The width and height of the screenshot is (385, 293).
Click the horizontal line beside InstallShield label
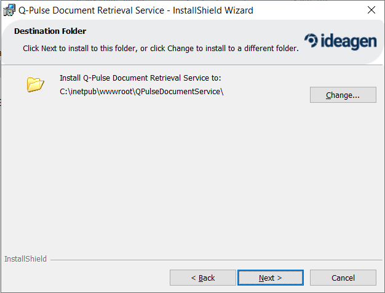pos(216,260)
